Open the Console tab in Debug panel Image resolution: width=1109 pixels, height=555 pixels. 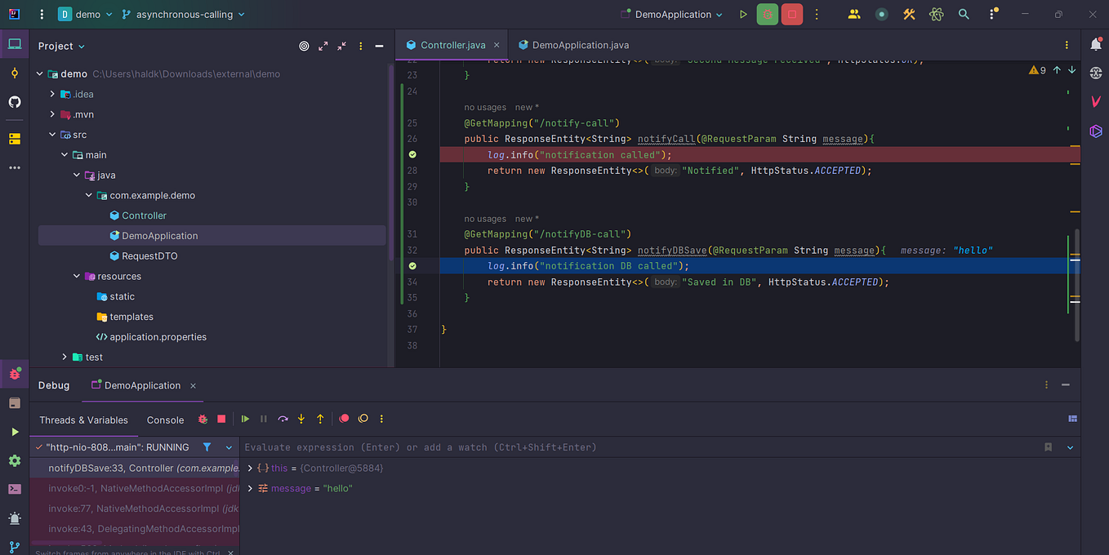pyautogui.click(x=165, y=420)
